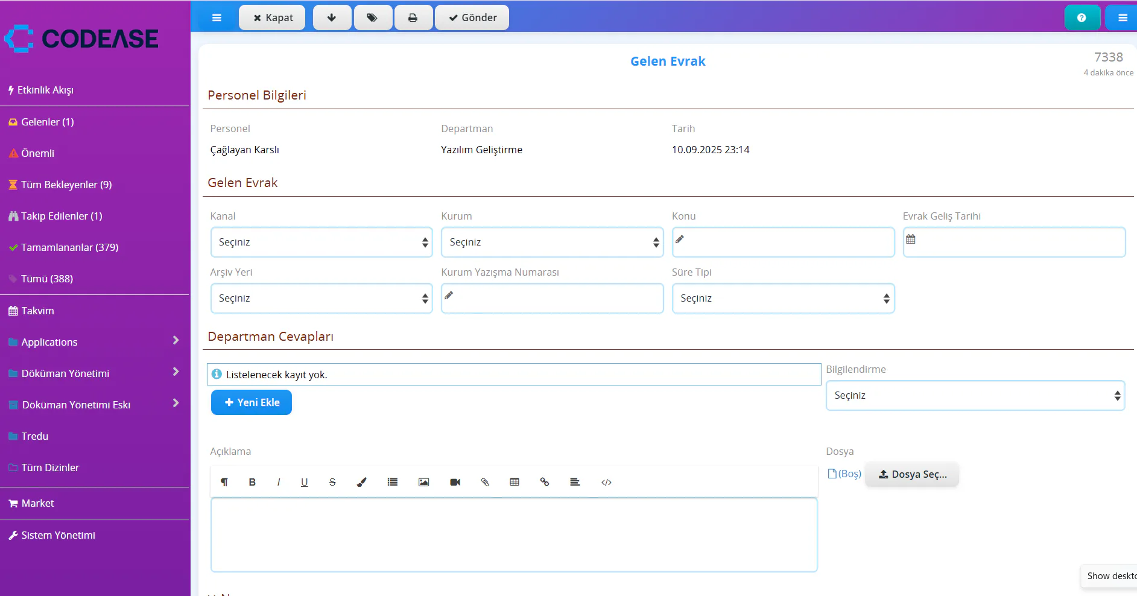This screenshot has height=596, width=1137.
Task: Open the tags toolbar button
Action: click(x=372, y=17)
